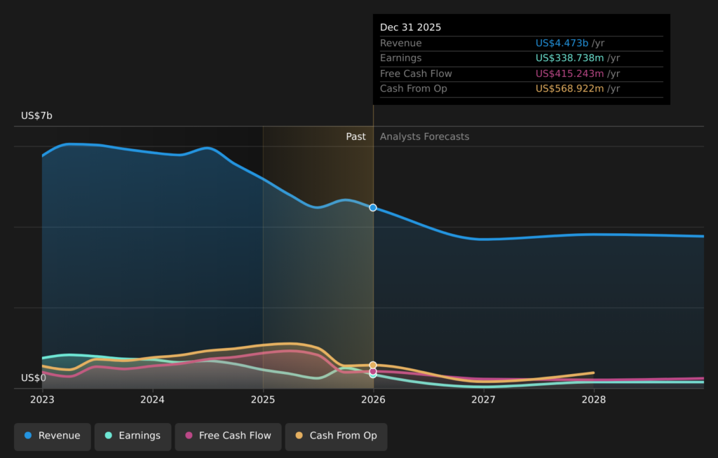This screenshot has height=458, width=718.
Task: Click the US$0 y-axis label
Action: 34,378
